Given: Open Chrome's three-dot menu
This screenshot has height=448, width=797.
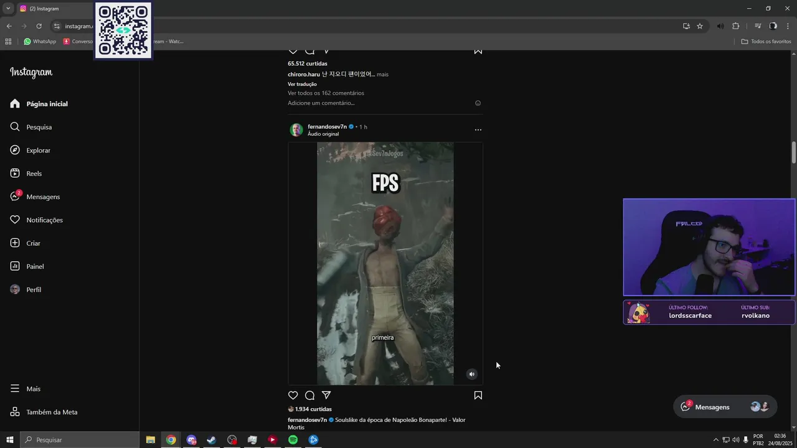Looking at the screenshot, I should [788, 26].
